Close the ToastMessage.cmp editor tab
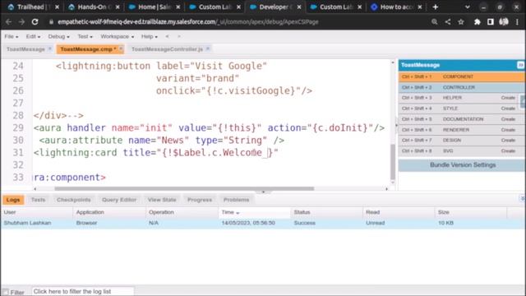The width and height of the screenshot is (526, 296). 121,49
